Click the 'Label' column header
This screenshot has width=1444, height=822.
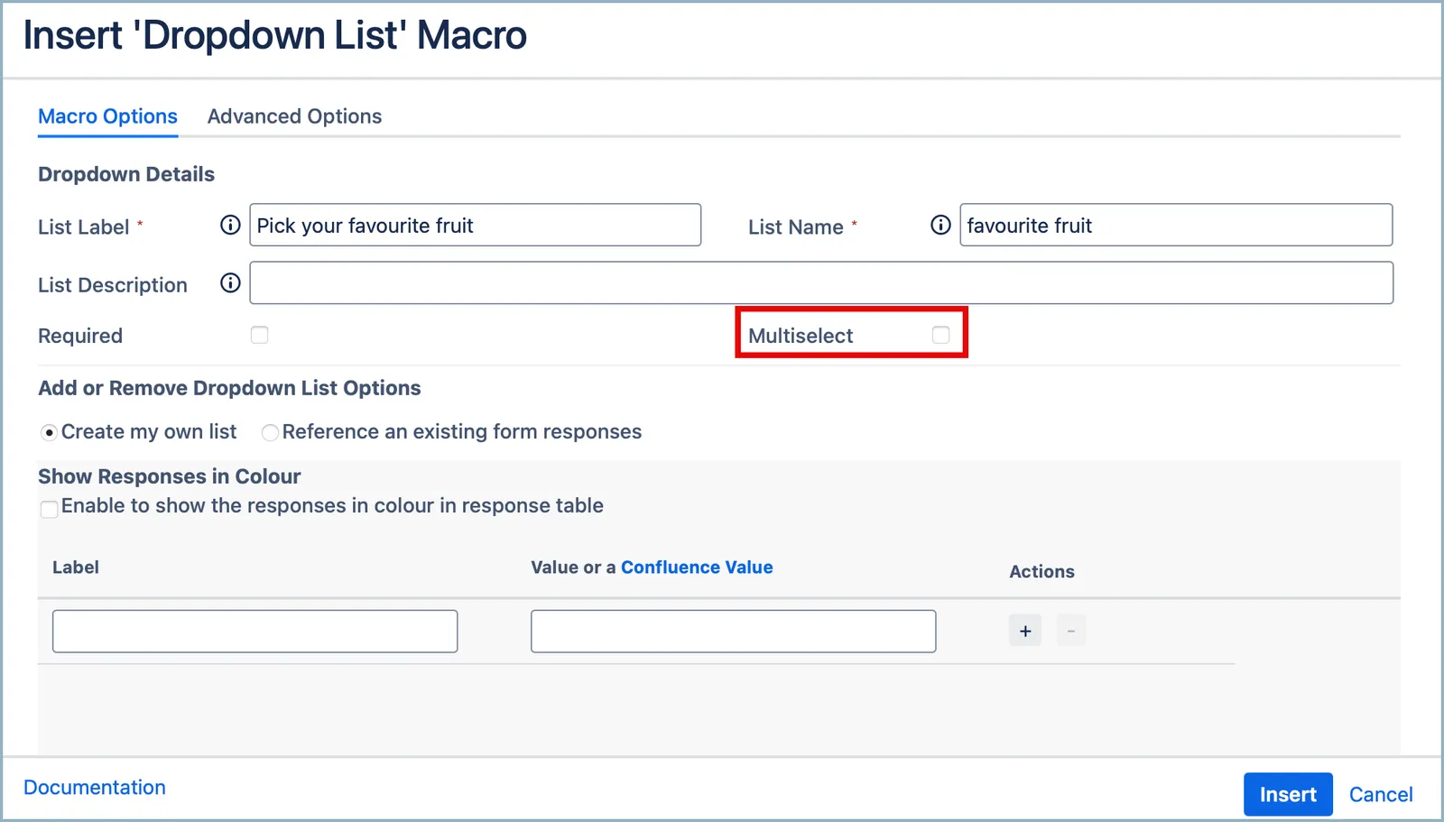pyautogui.click(x=76, y=568)
